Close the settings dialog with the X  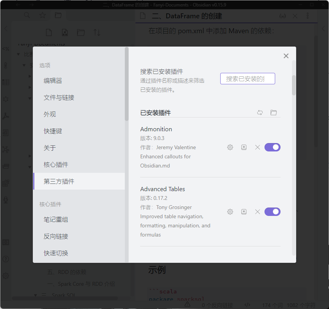tap(286, 56)
